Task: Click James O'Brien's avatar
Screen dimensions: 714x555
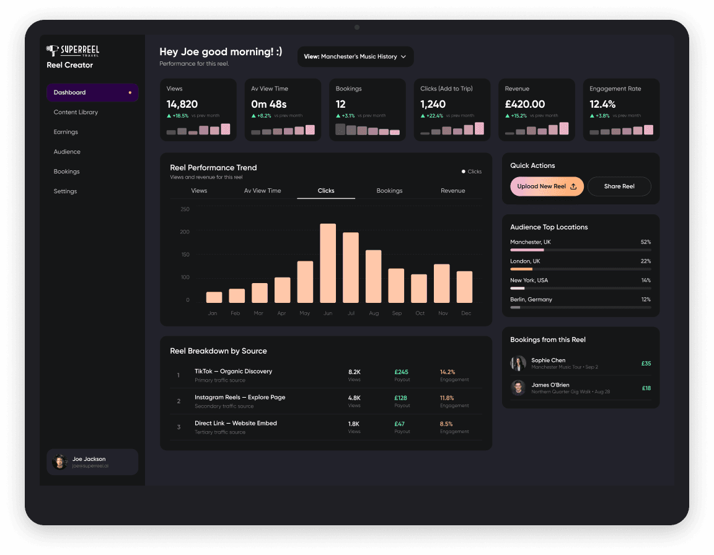Action: [518, 388]
